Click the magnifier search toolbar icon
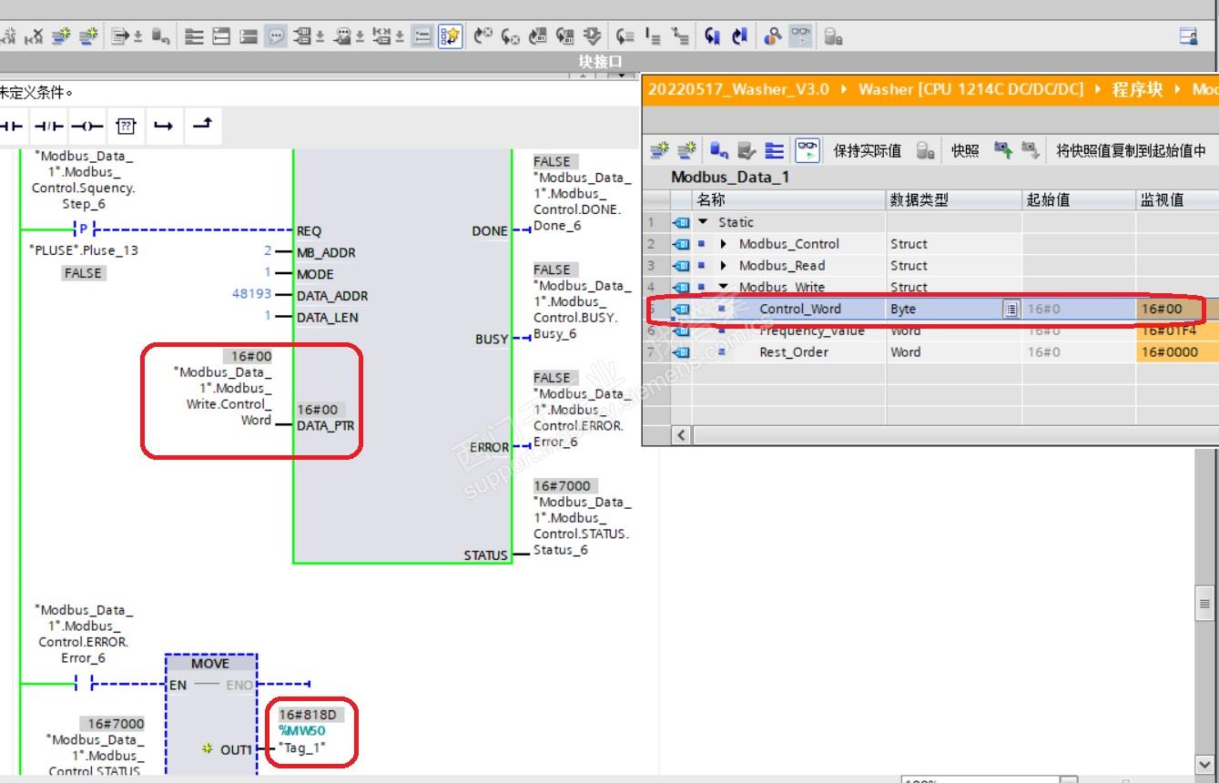The image size is (1219, 783). click(773, 36)
